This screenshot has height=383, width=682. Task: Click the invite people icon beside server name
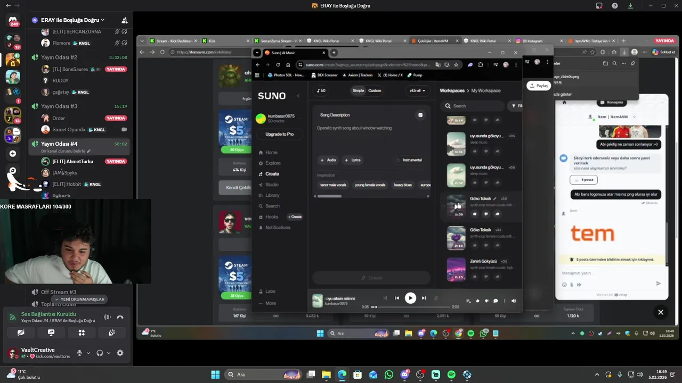click(125, 20)
